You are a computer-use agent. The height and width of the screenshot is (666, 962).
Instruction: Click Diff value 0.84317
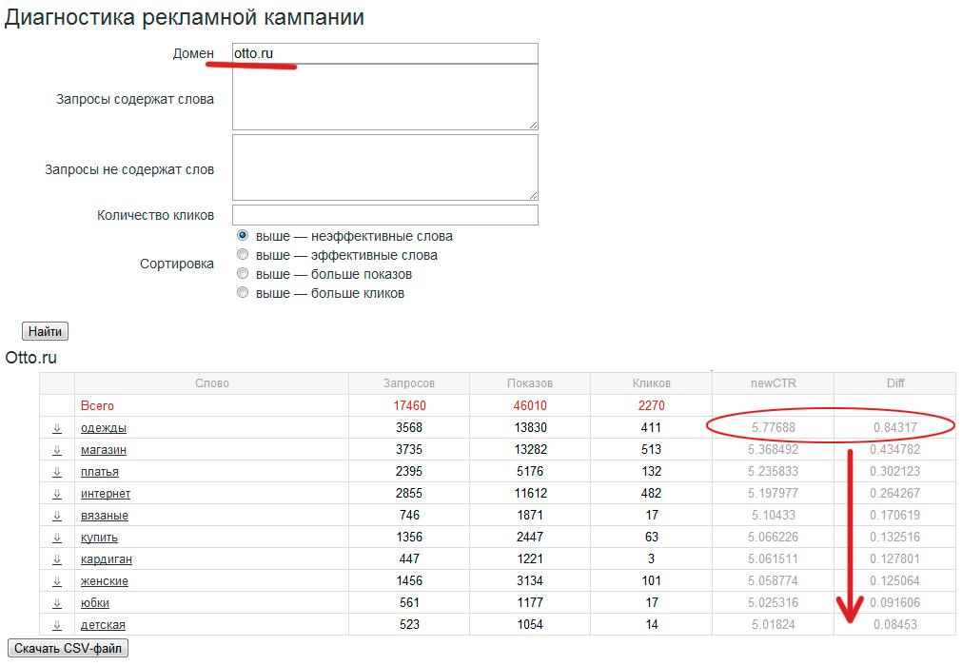895,427
